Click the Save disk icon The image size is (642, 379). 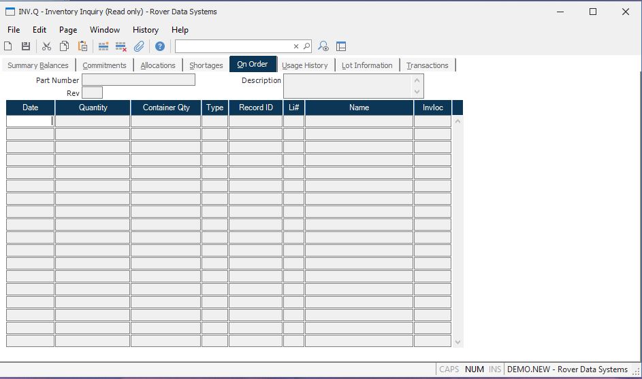(26, 46)
